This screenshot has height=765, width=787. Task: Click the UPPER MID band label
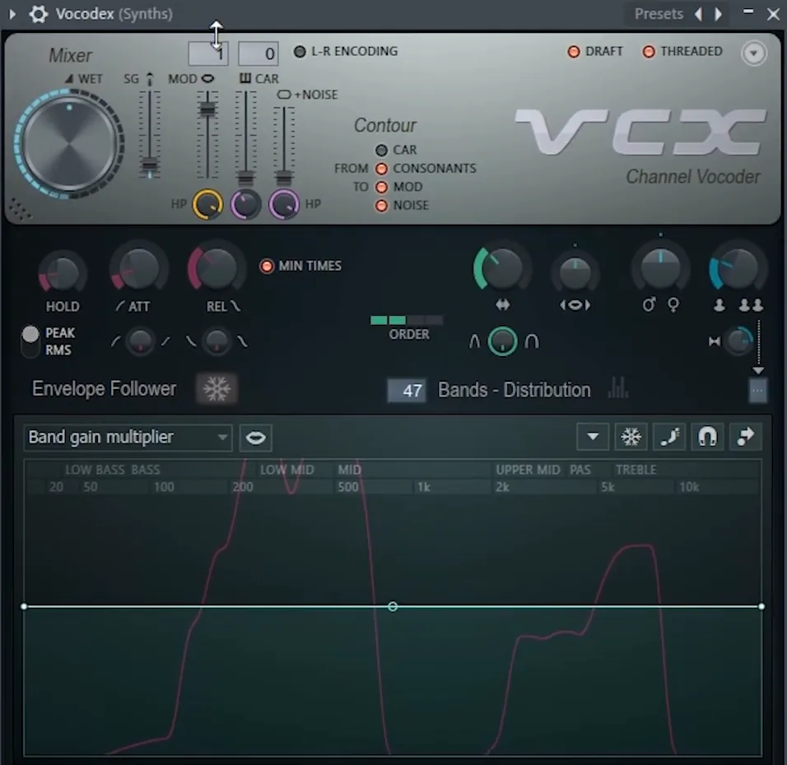coord(528,470)
